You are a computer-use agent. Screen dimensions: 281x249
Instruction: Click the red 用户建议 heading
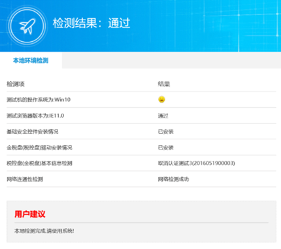(30, 214)
